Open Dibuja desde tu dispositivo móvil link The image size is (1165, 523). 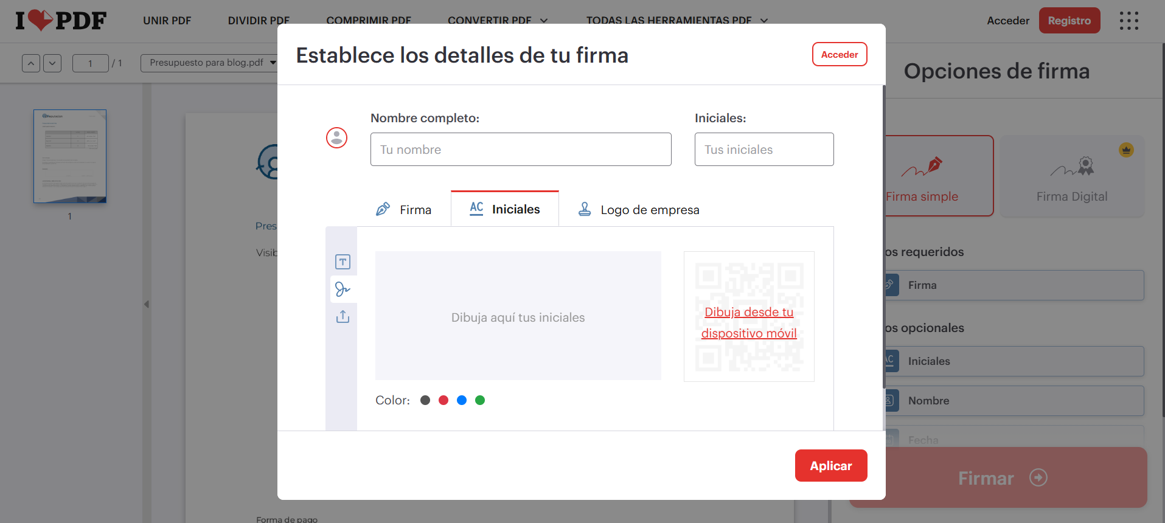click(749, 322)
